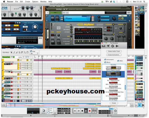Select the Magnify tool
This screenshot has width=149, height=118.
pyautogui.click(x=25, y=52)
